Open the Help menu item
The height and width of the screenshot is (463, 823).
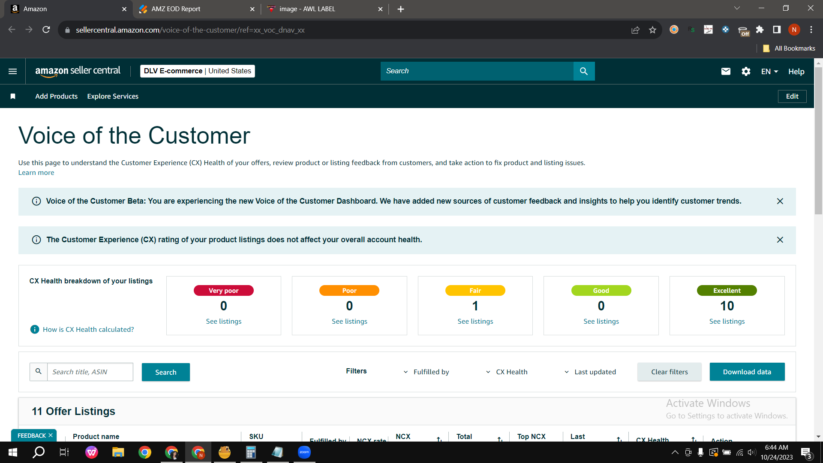pos(796,72)
